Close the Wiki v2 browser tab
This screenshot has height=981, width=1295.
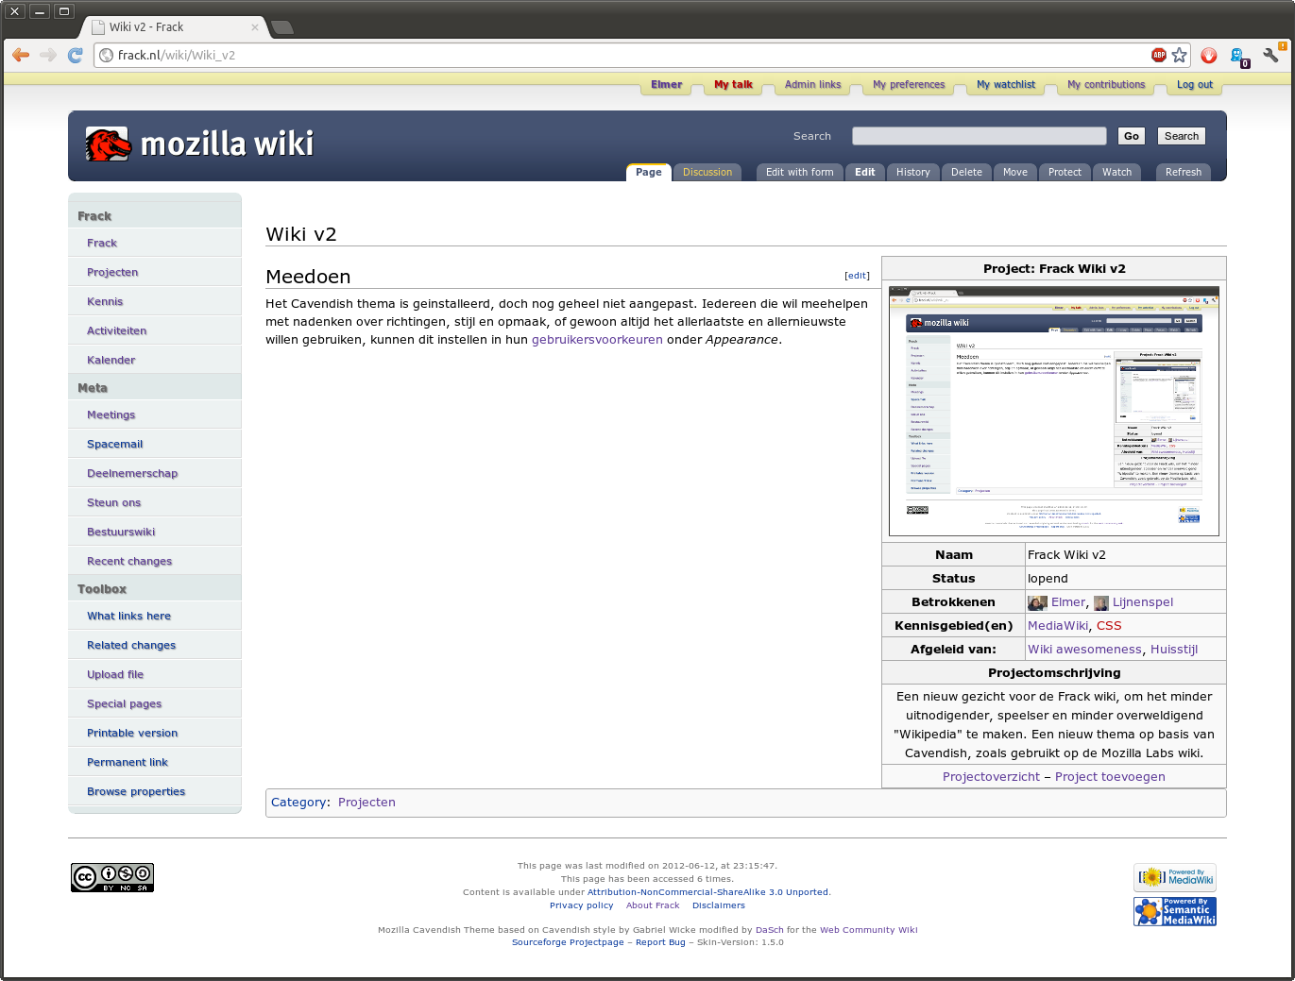[255, 27]
